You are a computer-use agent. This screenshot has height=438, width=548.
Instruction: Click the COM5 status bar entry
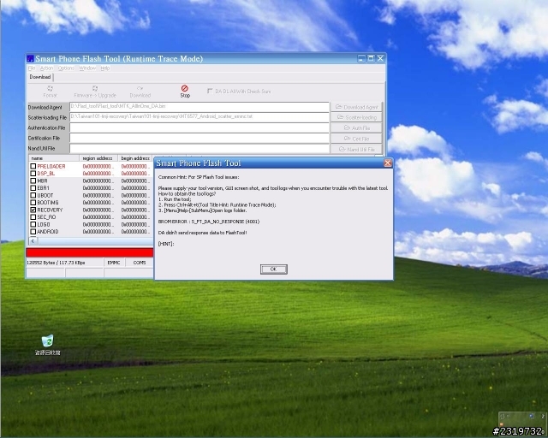(140, 263)
